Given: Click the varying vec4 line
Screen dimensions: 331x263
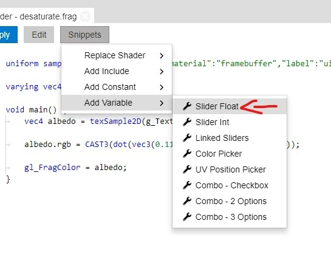Looking at the screenshot, I should [33, 87].
